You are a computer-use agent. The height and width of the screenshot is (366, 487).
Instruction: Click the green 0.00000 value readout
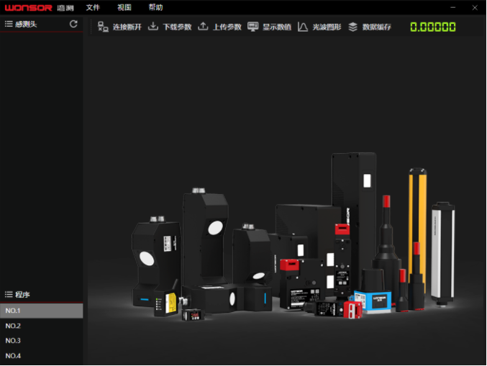pyautogui.click(x=433, y=27)
